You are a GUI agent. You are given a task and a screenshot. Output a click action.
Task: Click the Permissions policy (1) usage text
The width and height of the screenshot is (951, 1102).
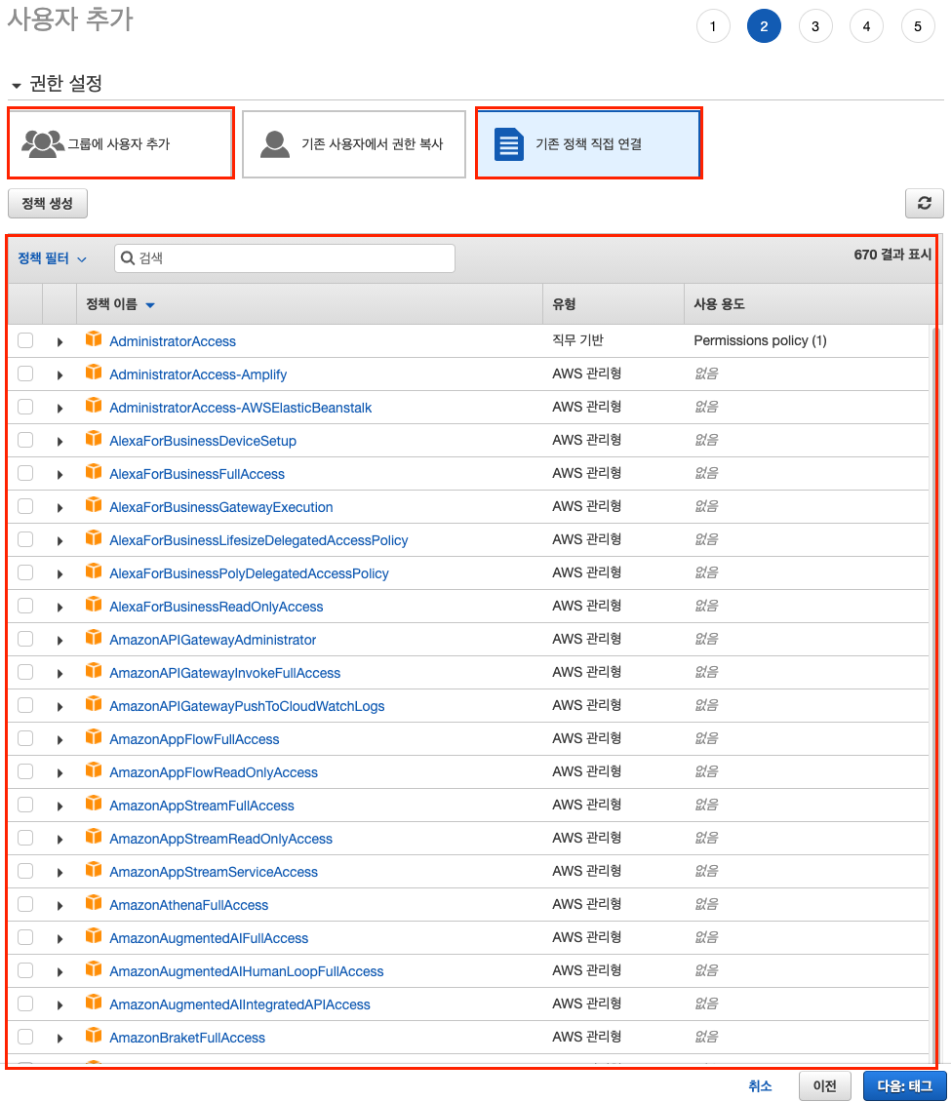click(760, 340)
